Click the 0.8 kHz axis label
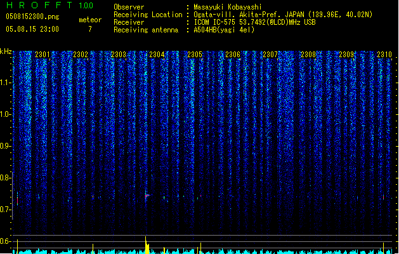The height and width of the screenshot is (254, 399). 6,178
